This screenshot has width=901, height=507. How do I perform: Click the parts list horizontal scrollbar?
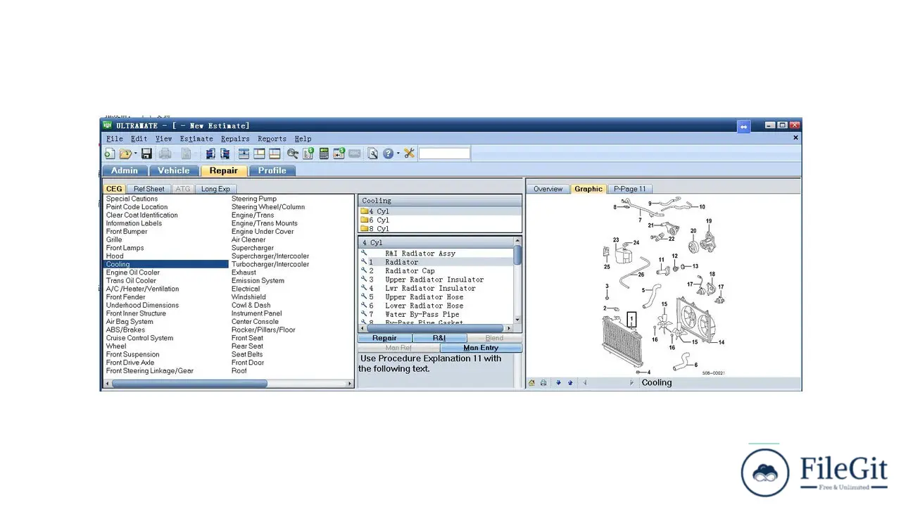[x=436, y=328]
